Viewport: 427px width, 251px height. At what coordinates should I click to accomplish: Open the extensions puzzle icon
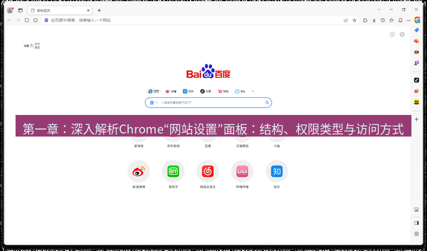tap(365, 20)
